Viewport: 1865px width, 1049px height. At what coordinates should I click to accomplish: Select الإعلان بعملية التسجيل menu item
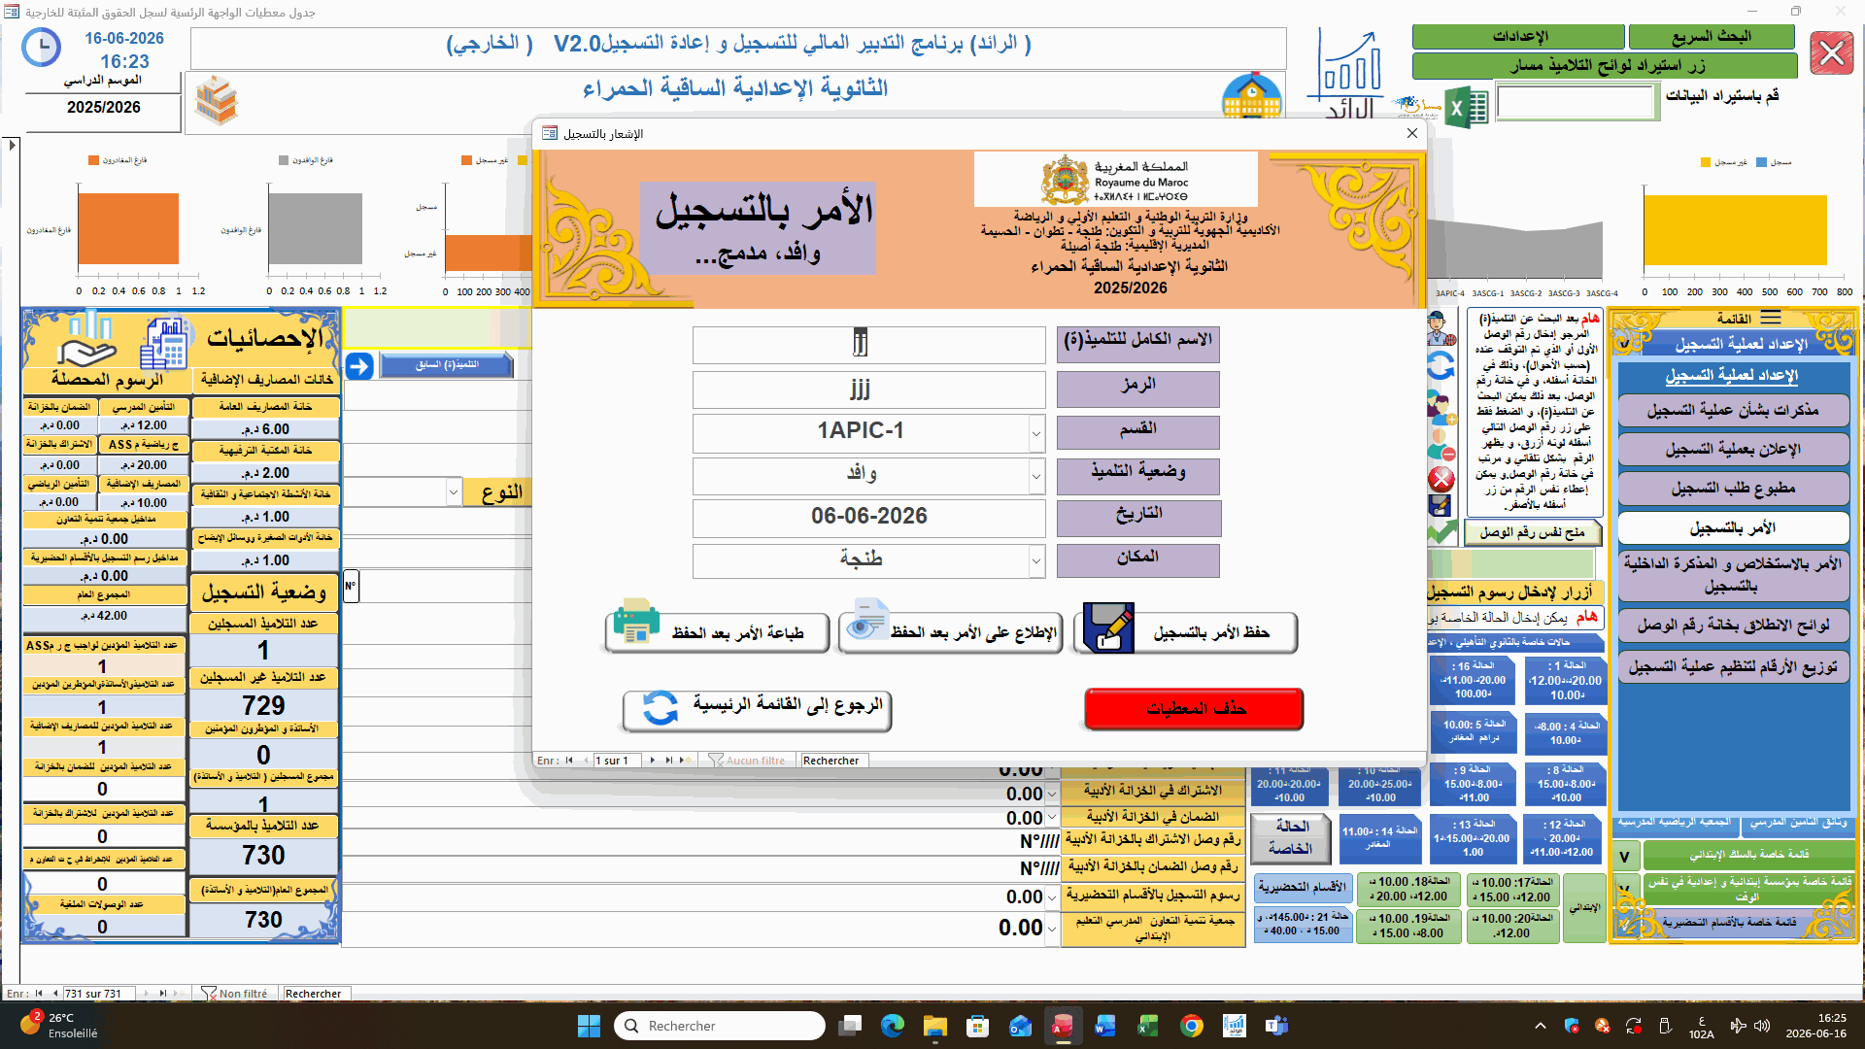1733,450
